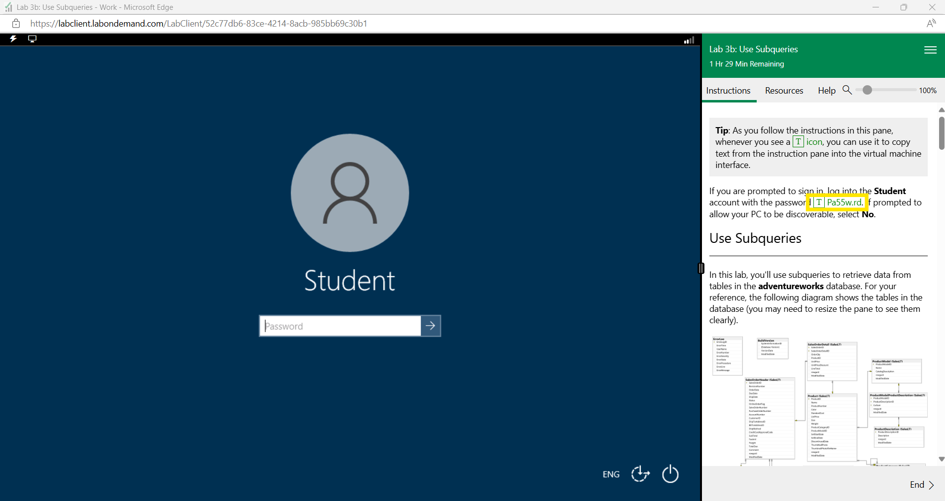Click the 'Use Subqueries' heading

[755, 238]
